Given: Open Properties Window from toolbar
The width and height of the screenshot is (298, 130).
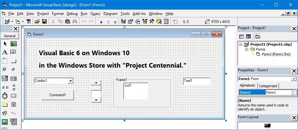Looking at the screenshot, I should tap(131, 21).
